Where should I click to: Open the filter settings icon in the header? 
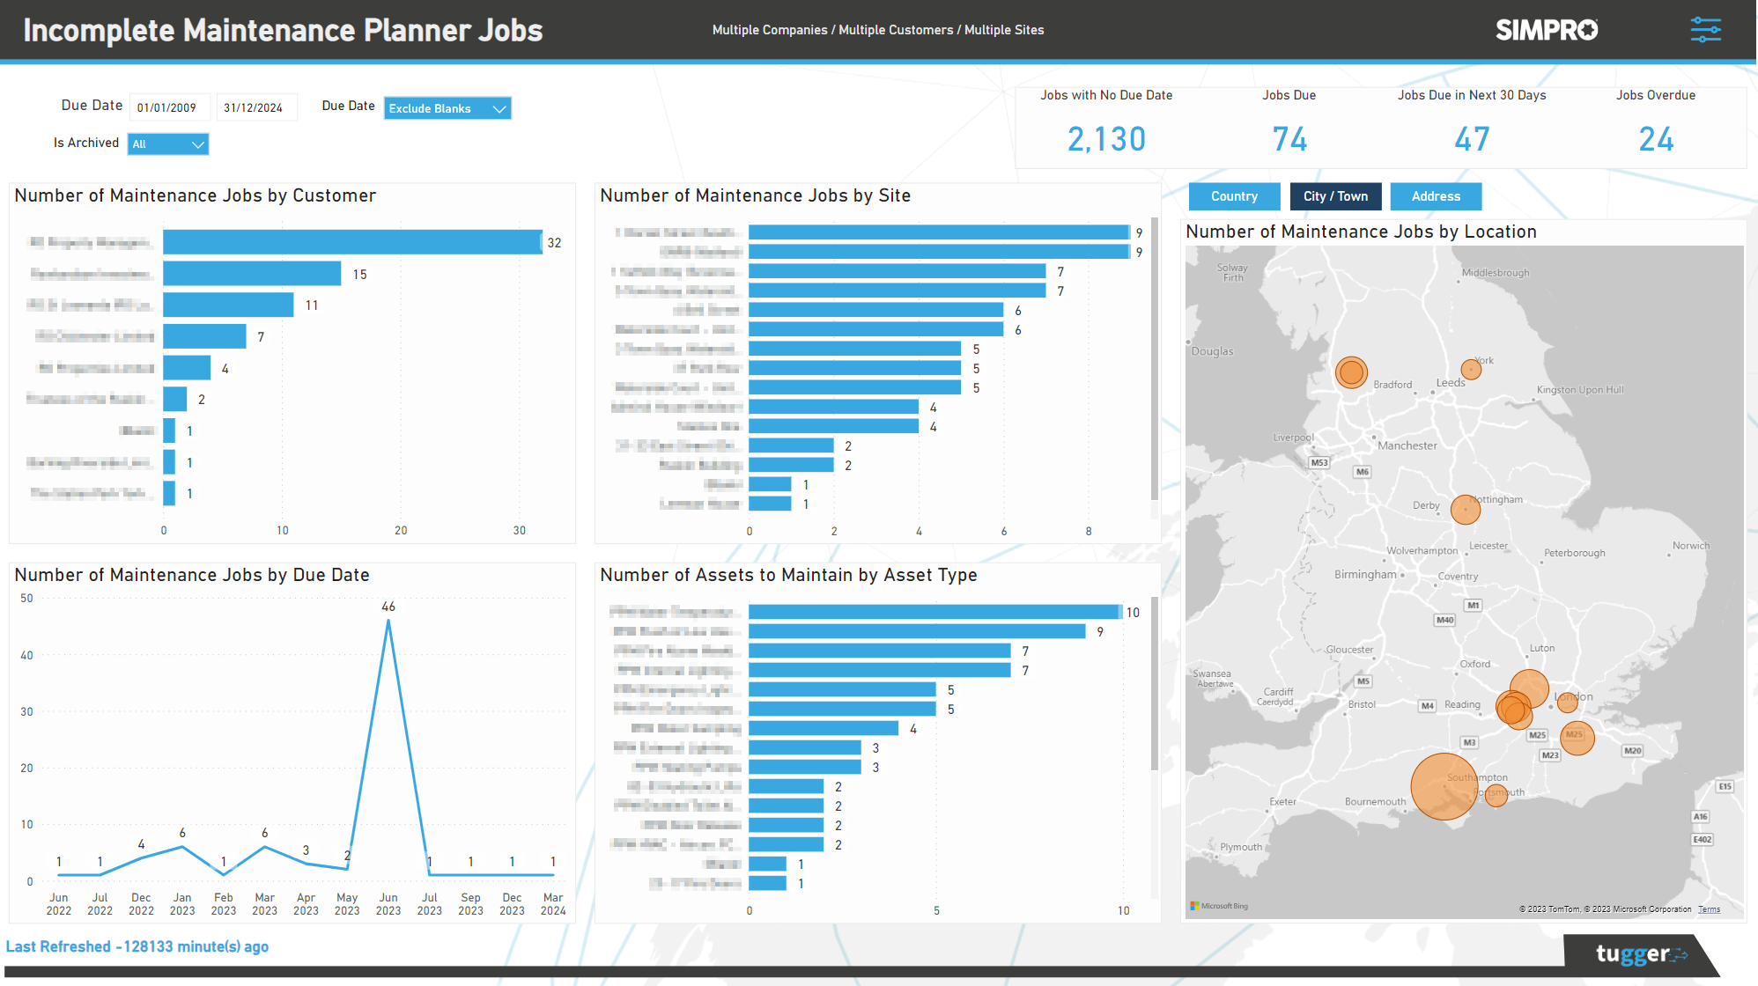[x=1707, y=29]
